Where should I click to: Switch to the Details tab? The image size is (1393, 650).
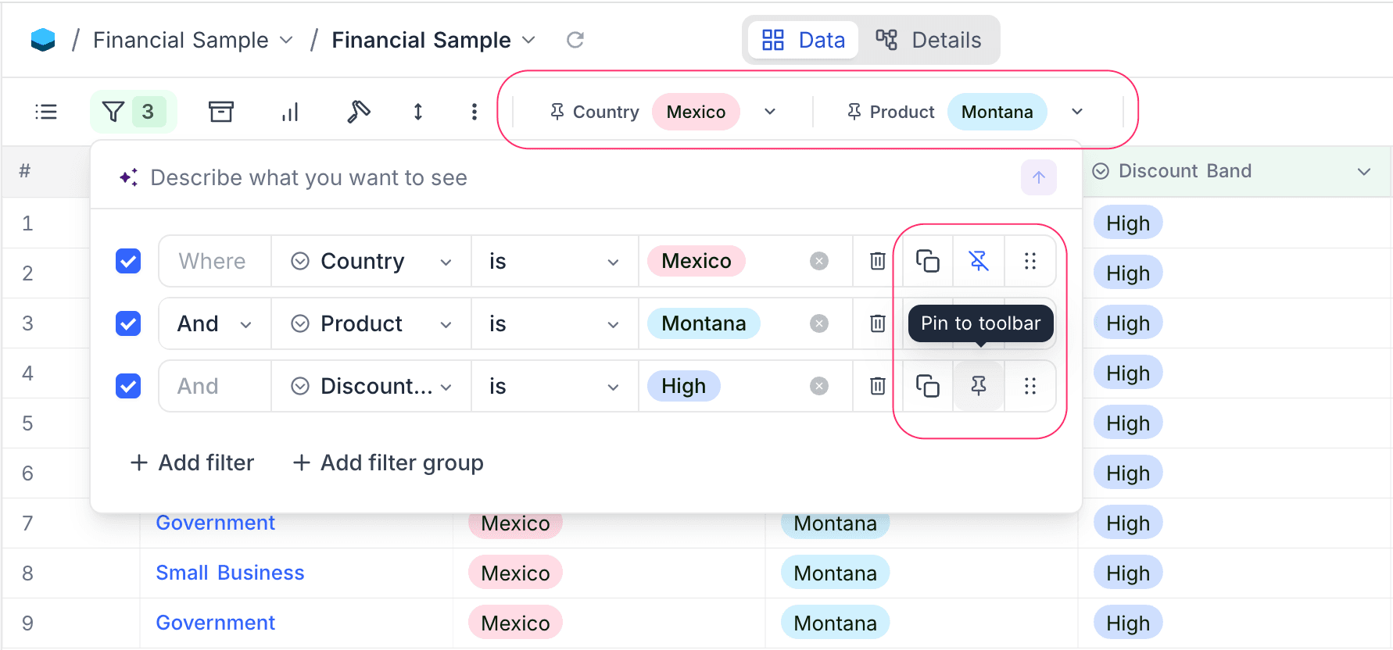[x=929, y=40]
